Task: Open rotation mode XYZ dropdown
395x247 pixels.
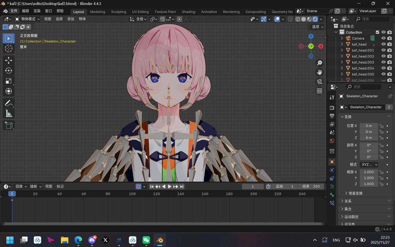Action: (369, 164)
